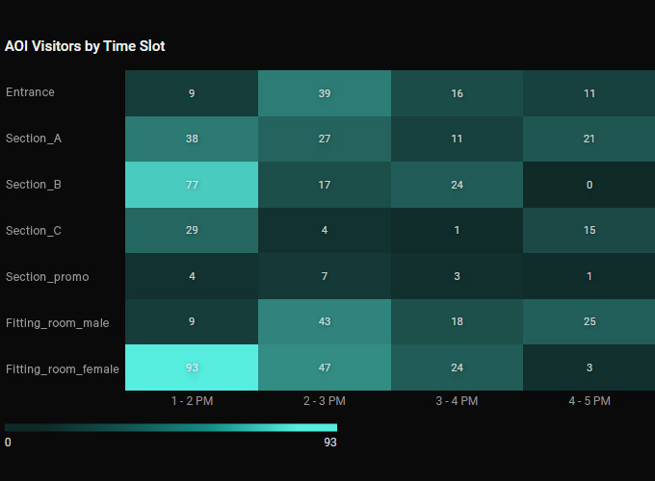
Task: Click the Entrance 2-3 PM cell showing 39
Action: click(325, 93)
